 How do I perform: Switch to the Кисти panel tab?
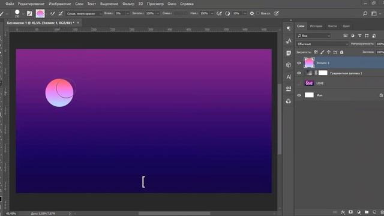332,26
